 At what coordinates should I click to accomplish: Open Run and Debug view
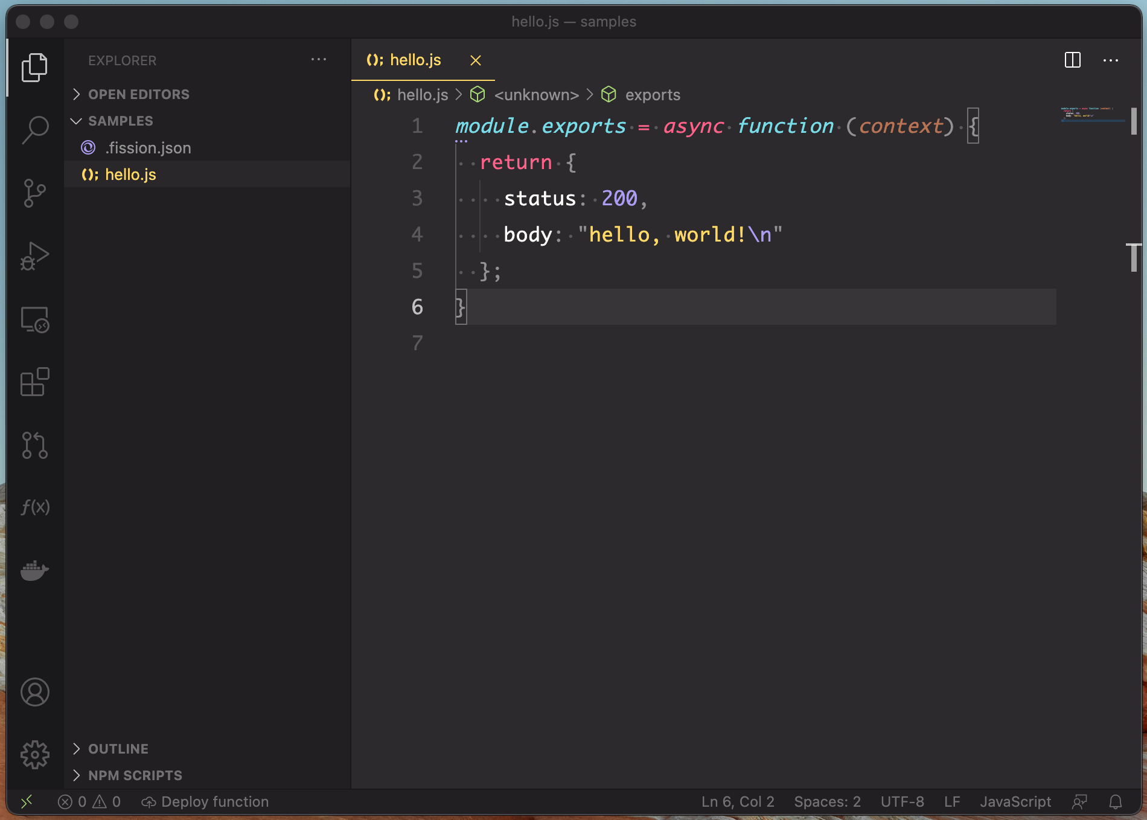[x=35, y=257]
